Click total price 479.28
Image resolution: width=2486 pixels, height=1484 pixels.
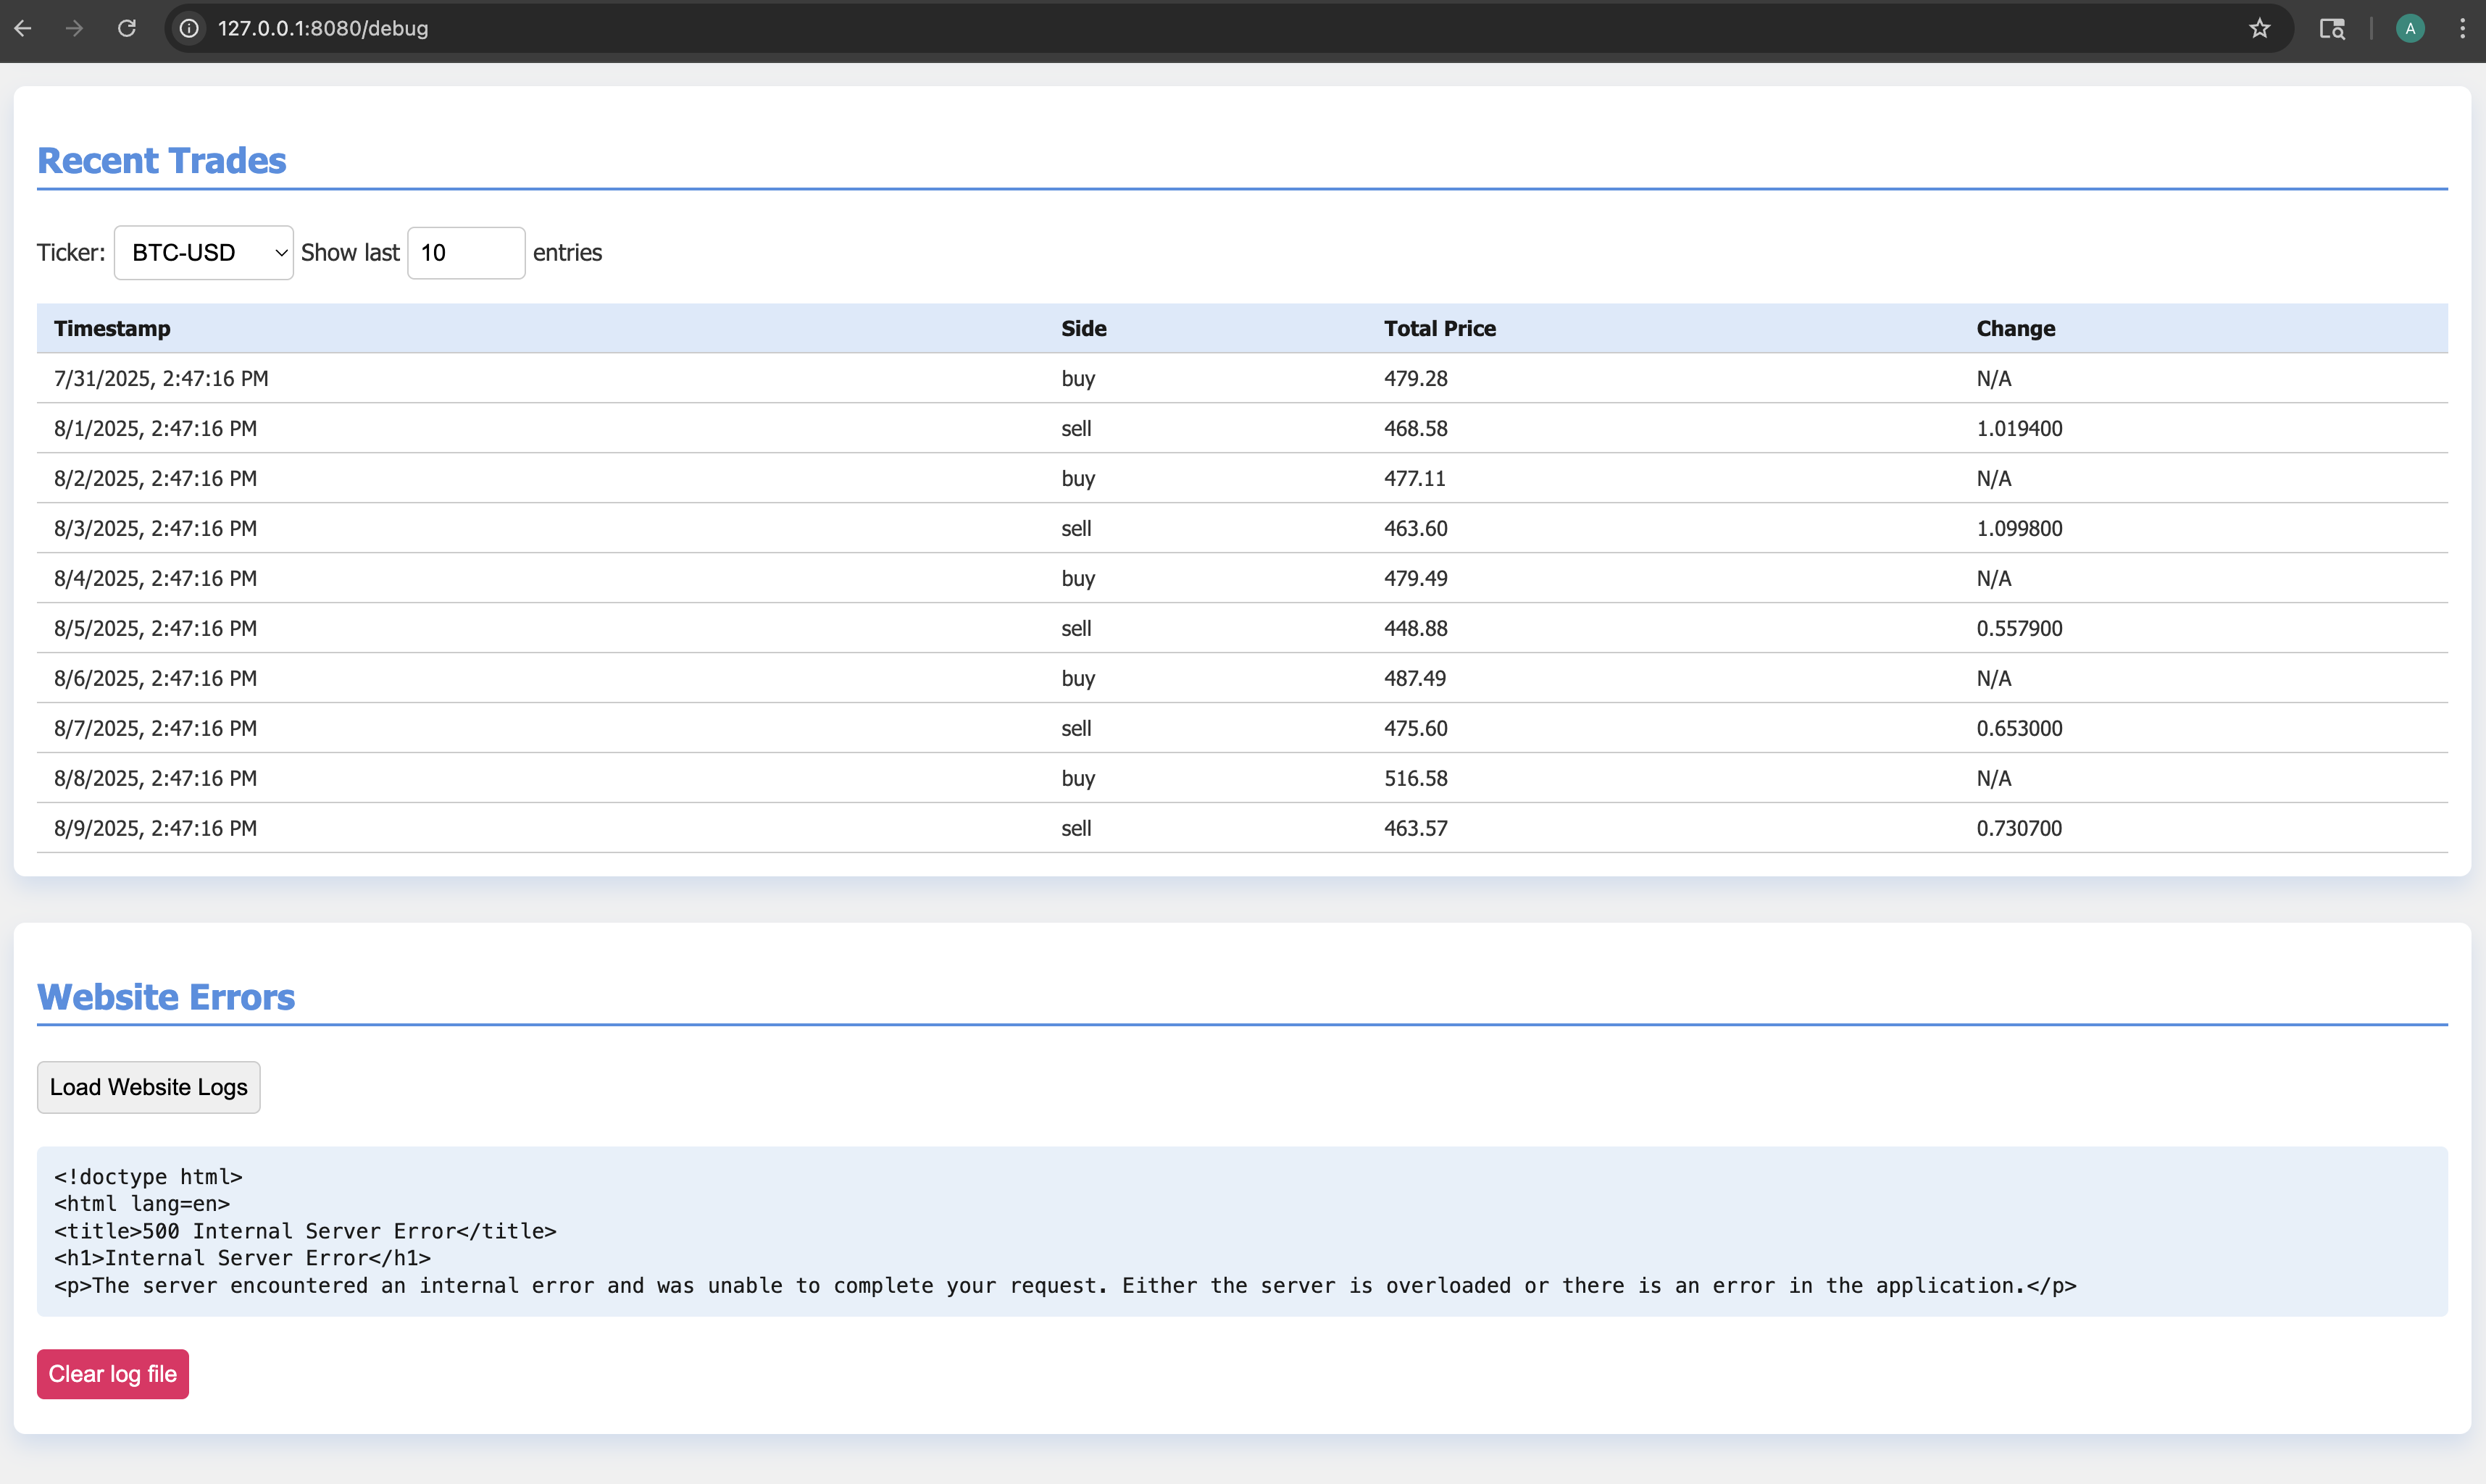[x=1416, y=378]
